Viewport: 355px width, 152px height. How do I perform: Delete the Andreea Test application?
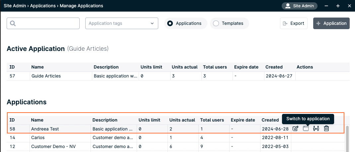(326, 129)
